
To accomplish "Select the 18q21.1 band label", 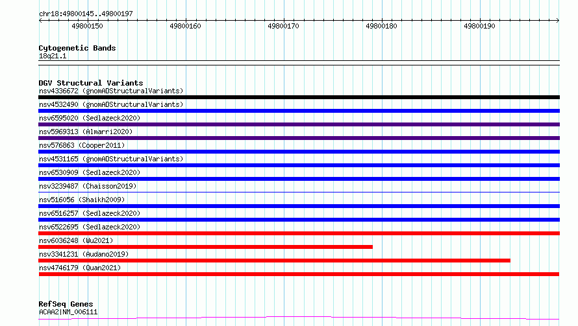I will click(53, 56).
